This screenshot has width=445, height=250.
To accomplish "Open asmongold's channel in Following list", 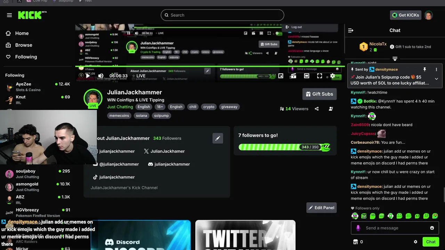I will 38,187.
